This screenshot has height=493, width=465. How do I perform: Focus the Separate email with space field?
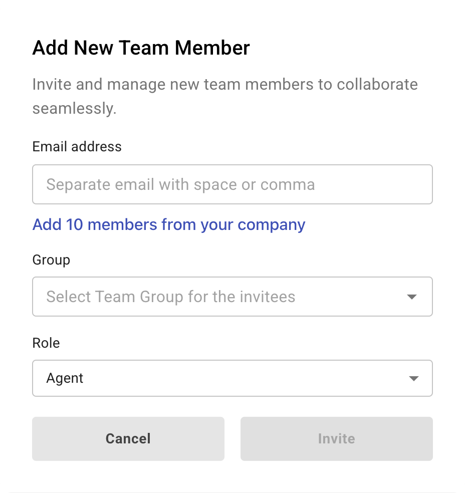point(232,184)
